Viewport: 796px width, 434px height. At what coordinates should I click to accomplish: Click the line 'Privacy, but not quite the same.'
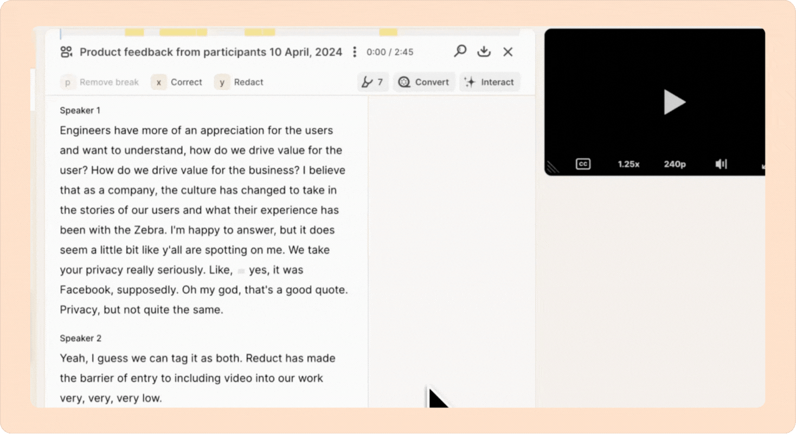tap(141, 310)
